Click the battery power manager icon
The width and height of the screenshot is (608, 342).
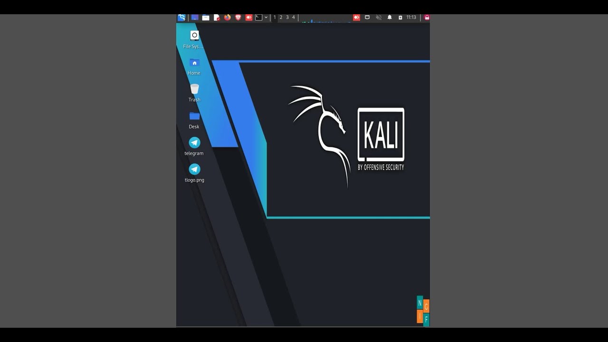[400, 18]
